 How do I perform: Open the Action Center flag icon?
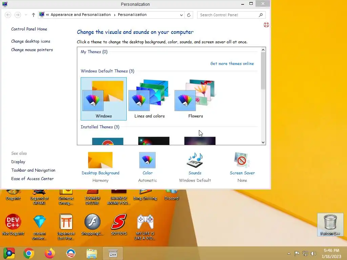(x=297, y=253)
